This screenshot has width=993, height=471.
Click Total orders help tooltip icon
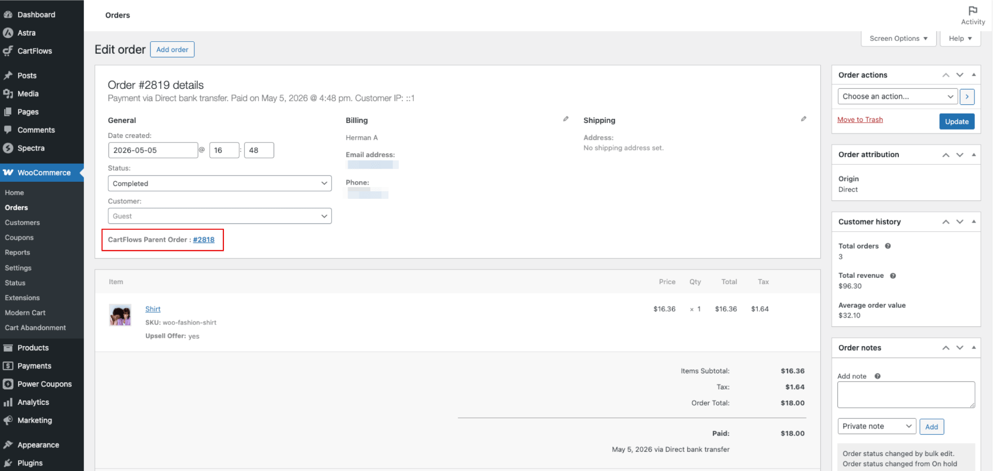(887, 246)
